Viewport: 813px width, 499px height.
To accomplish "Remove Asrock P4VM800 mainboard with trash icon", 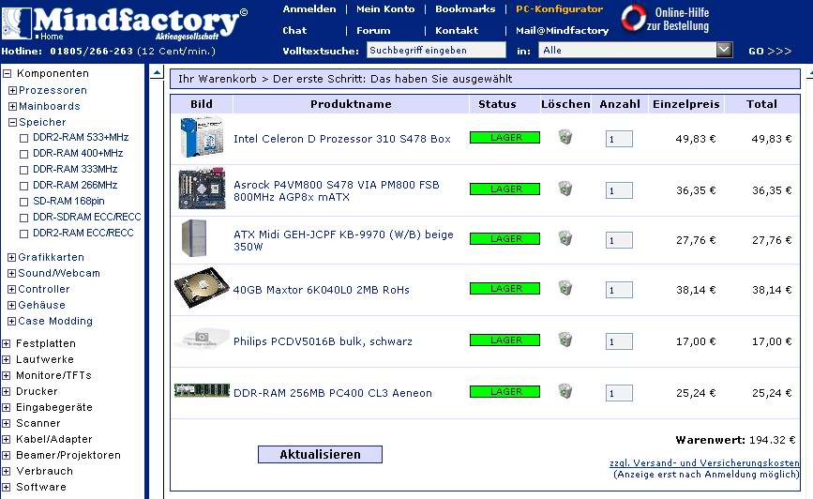I will 565,189.
